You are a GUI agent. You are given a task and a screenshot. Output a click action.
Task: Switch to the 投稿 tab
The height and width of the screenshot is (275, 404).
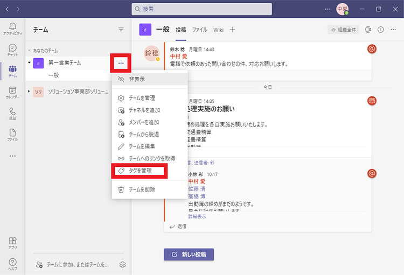(x=181, y=30)
